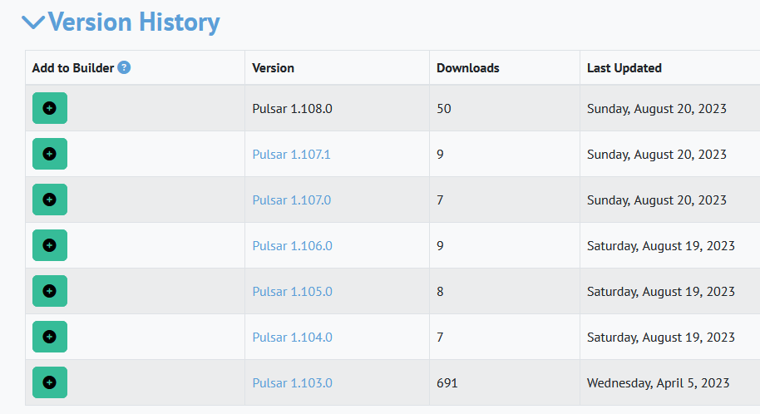This screenshot has height=414, width=760.
Task: Click the Version column header
Action: point(273,68)
